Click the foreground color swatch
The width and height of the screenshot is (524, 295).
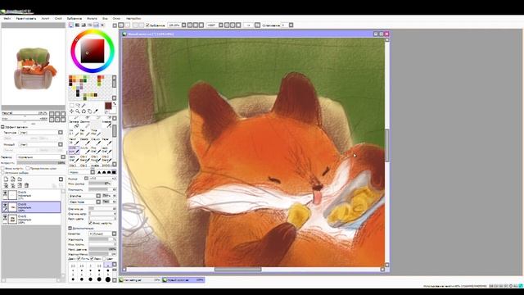[x=108, y=106]
